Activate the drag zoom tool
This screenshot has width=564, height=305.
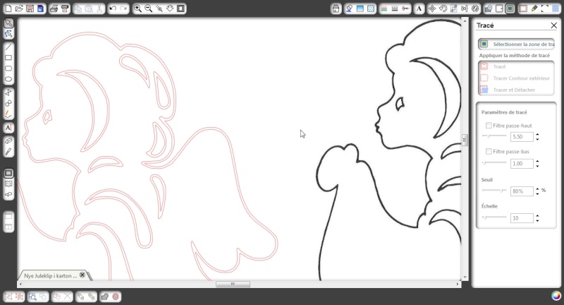pyautogui.click(x=170, y=8)
